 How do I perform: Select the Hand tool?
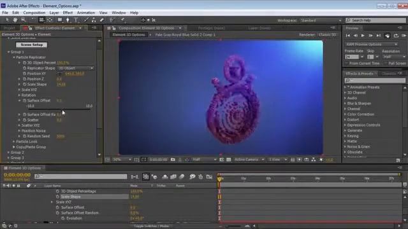click(15, 20)
